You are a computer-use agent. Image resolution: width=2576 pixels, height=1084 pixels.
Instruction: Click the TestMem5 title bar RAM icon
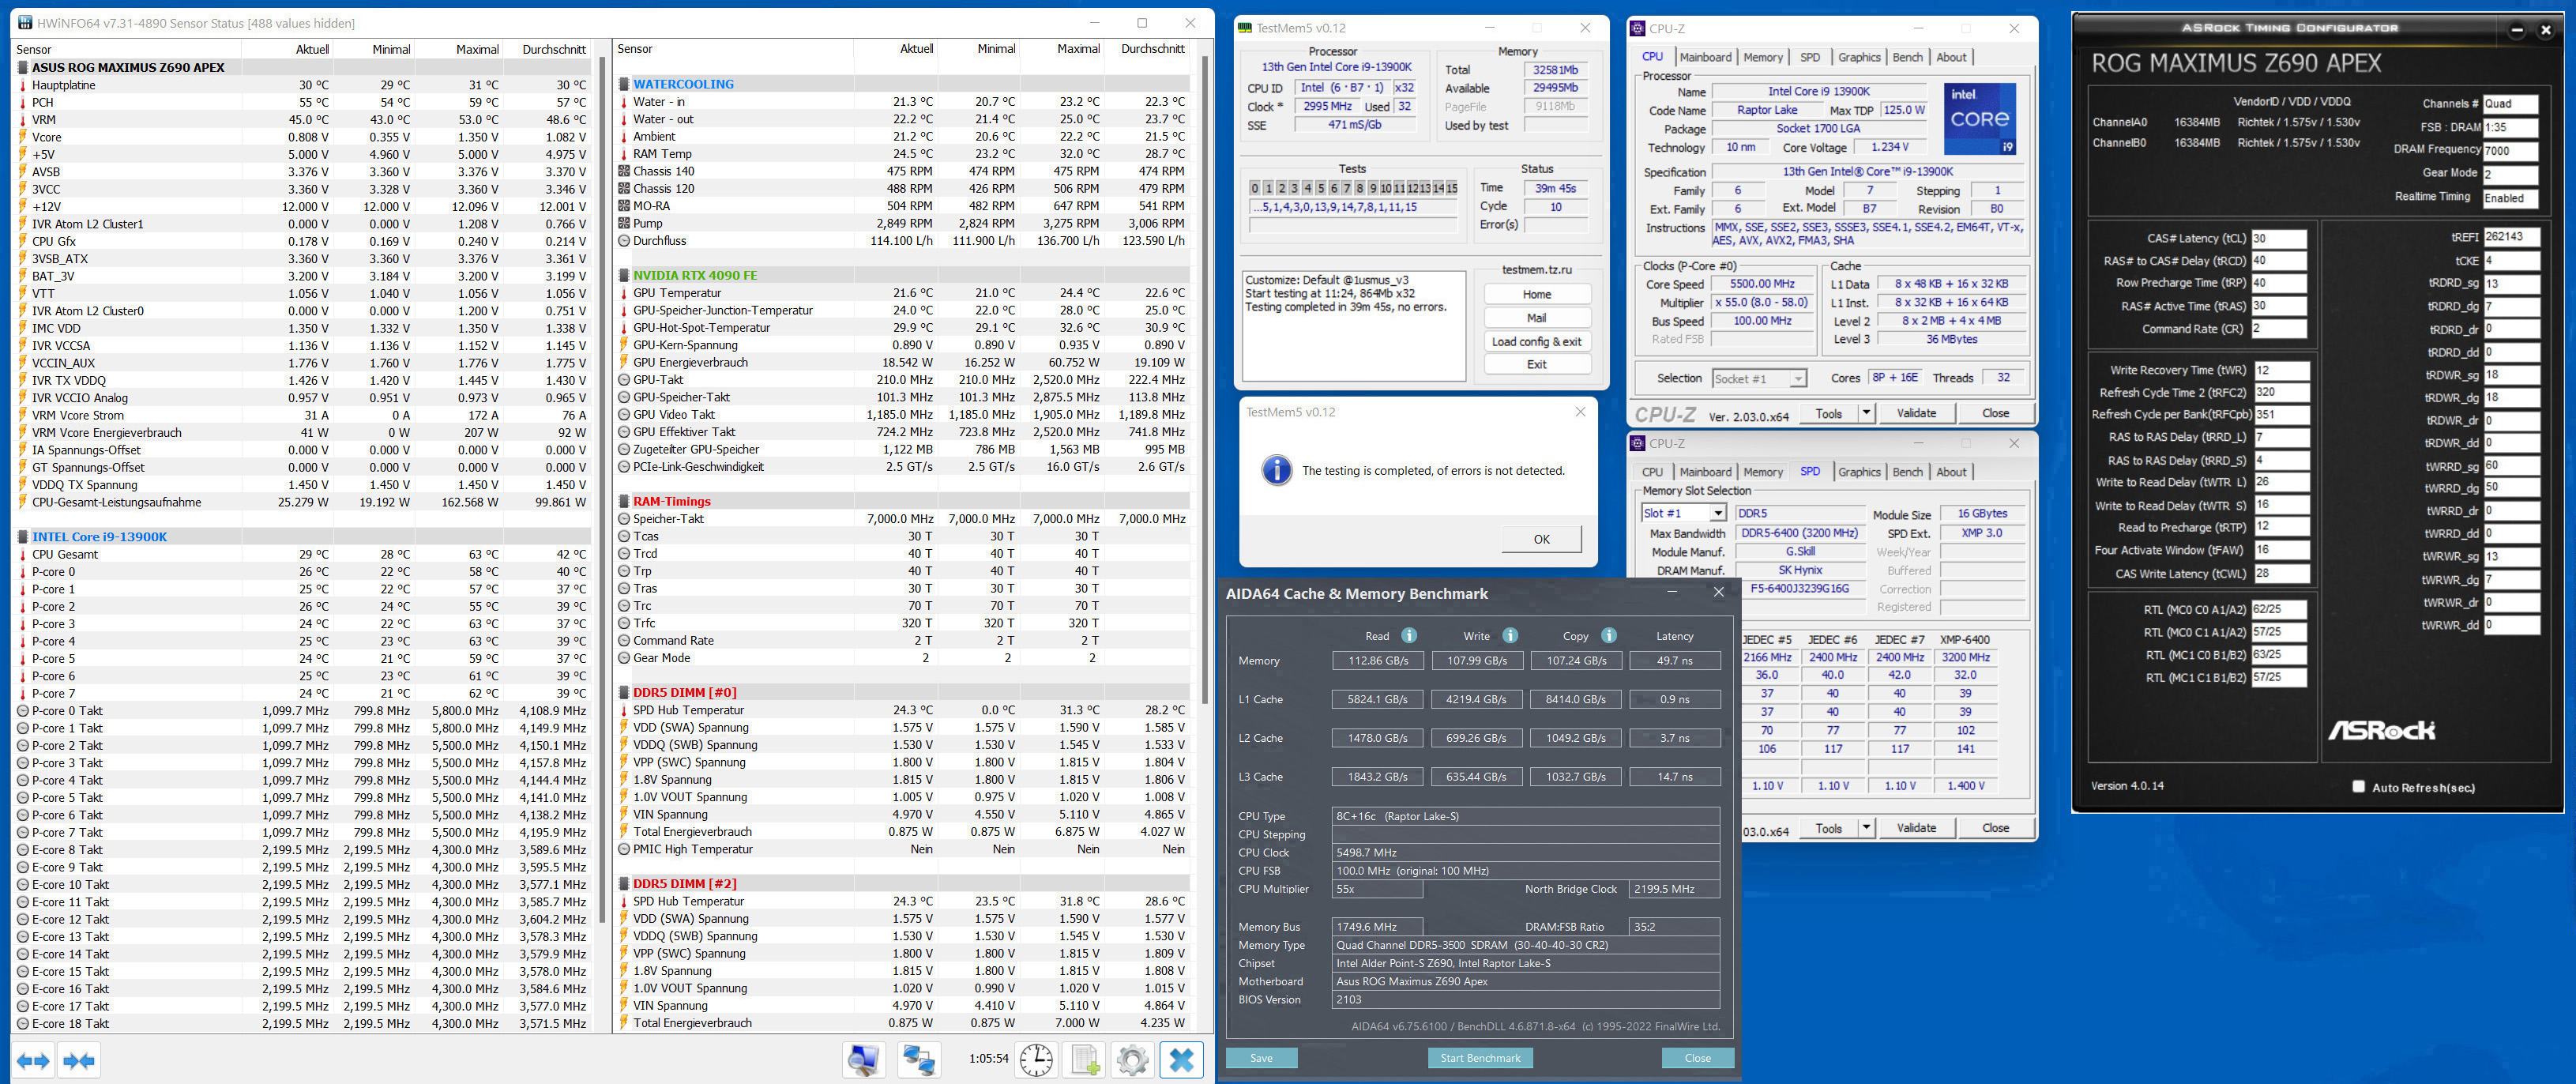click(1245, 28)
